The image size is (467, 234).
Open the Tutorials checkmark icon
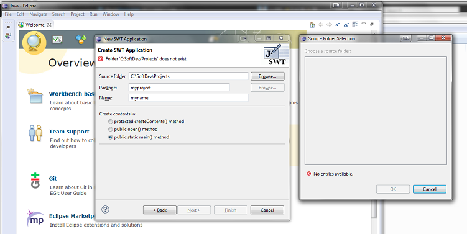[57, 39]
